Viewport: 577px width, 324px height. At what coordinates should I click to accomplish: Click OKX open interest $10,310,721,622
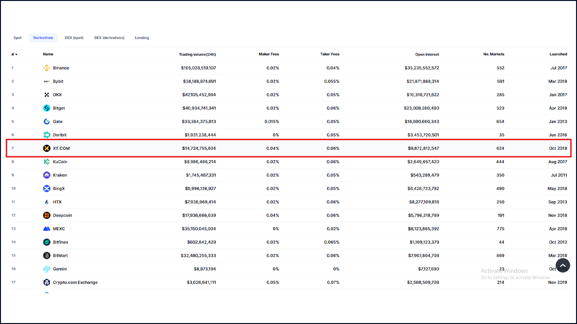click(422, 95)
